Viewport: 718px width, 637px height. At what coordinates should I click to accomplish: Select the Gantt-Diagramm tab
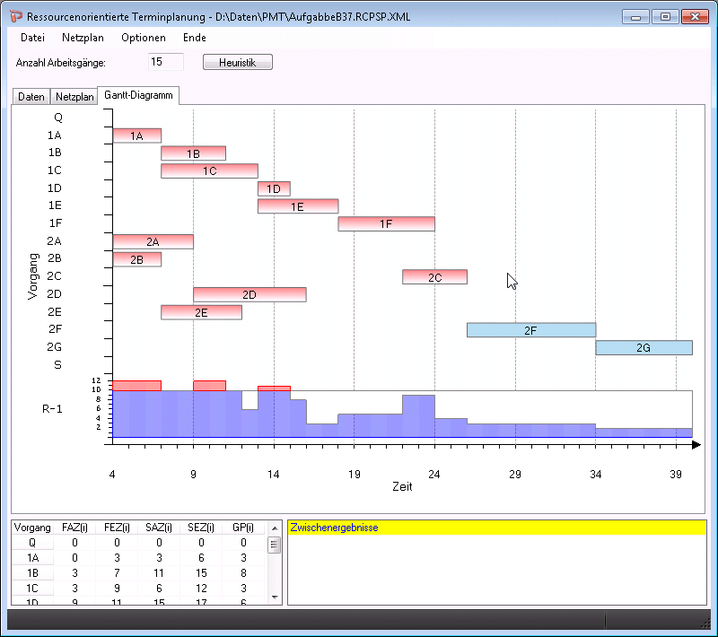click(139, 95)
